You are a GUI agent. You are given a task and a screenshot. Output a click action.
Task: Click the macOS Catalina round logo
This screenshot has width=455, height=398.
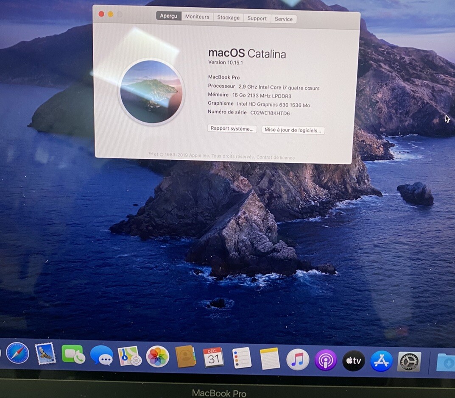tap(151, 92)
